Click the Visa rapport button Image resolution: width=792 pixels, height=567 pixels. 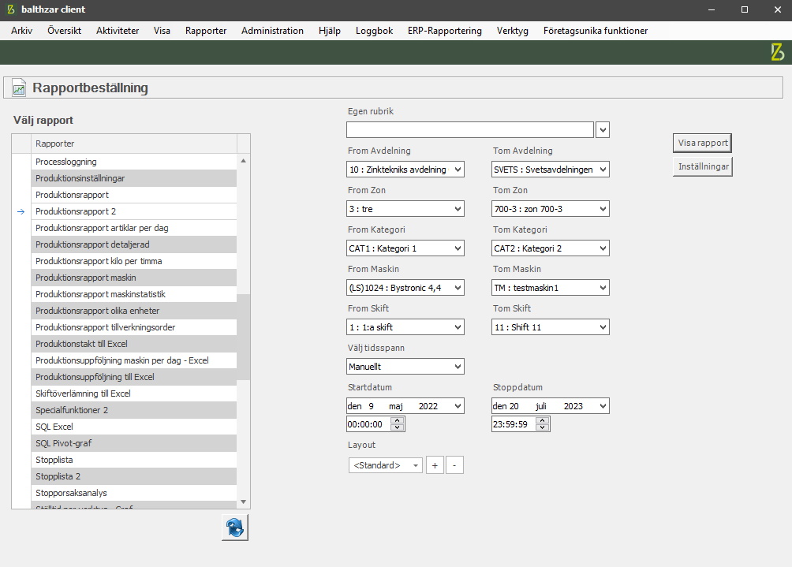[x=702, y=143]
